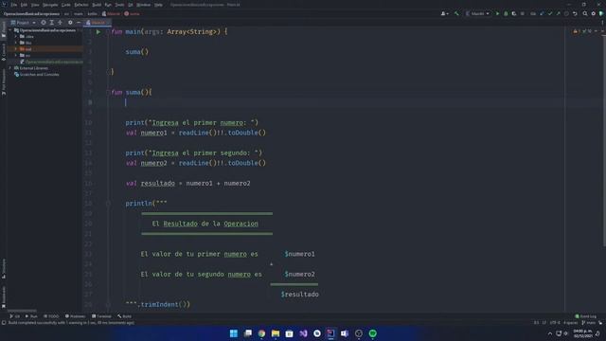Open Microsoft Teams from the taskbar
The width and height of the screenshot is (606, 341).
pyautogui.click(x=345, y=333)
